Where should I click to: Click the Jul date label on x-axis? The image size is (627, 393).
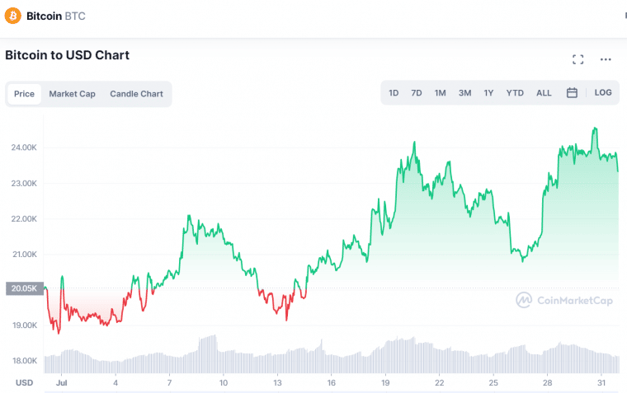click(x=62, y=382)
